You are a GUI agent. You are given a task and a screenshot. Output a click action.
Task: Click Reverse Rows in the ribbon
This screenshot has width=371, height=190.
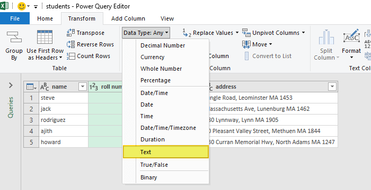(x=91, y=44)
